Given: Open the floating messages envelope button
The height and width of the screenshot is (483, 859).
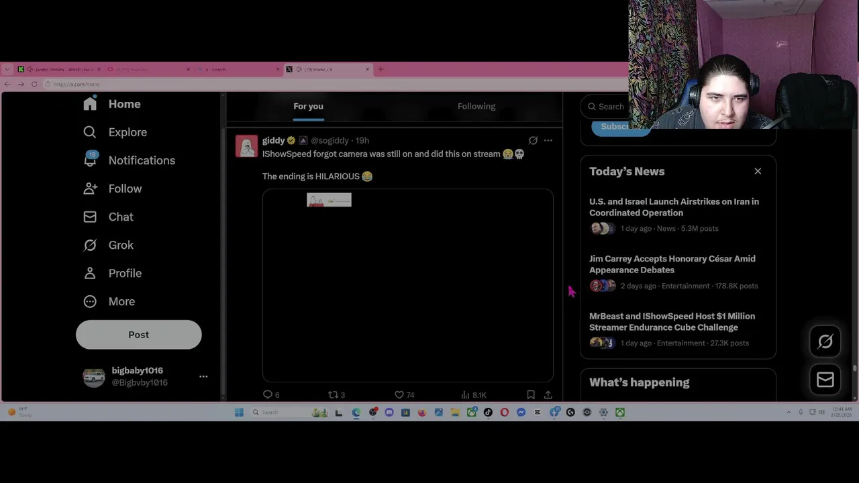Looking at the screenshot, I should pyautogui.click(x=825, y=380).
